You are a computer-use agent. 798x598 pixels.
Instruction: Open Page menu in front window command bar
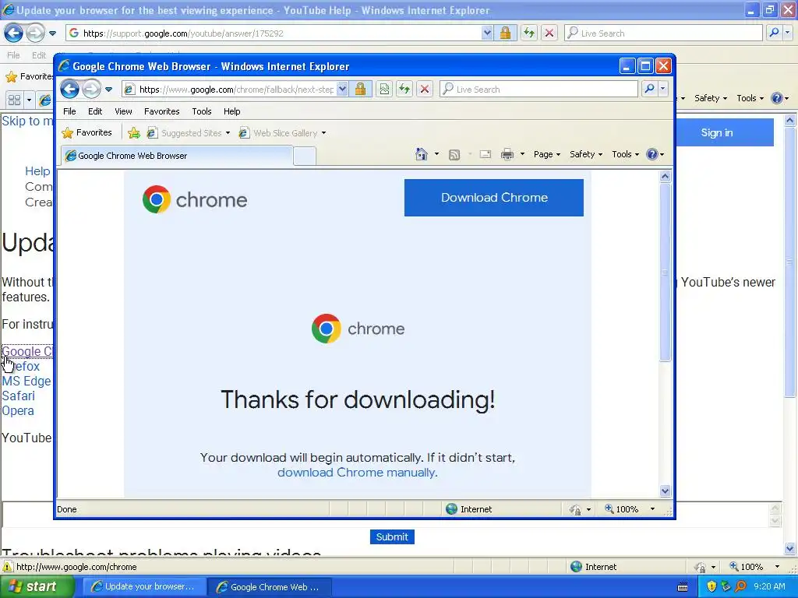(x=547, y=155)
